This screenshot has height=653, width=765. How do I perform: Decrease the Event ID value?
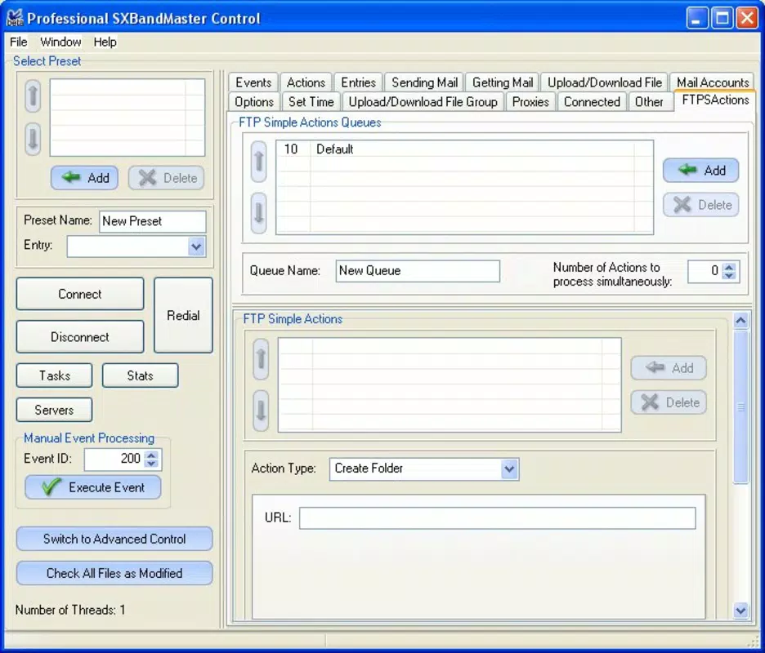coord(152,464)
